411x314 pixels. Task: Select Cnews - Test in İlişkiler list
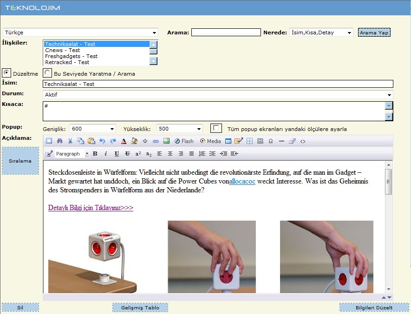(x=97, y=50)
